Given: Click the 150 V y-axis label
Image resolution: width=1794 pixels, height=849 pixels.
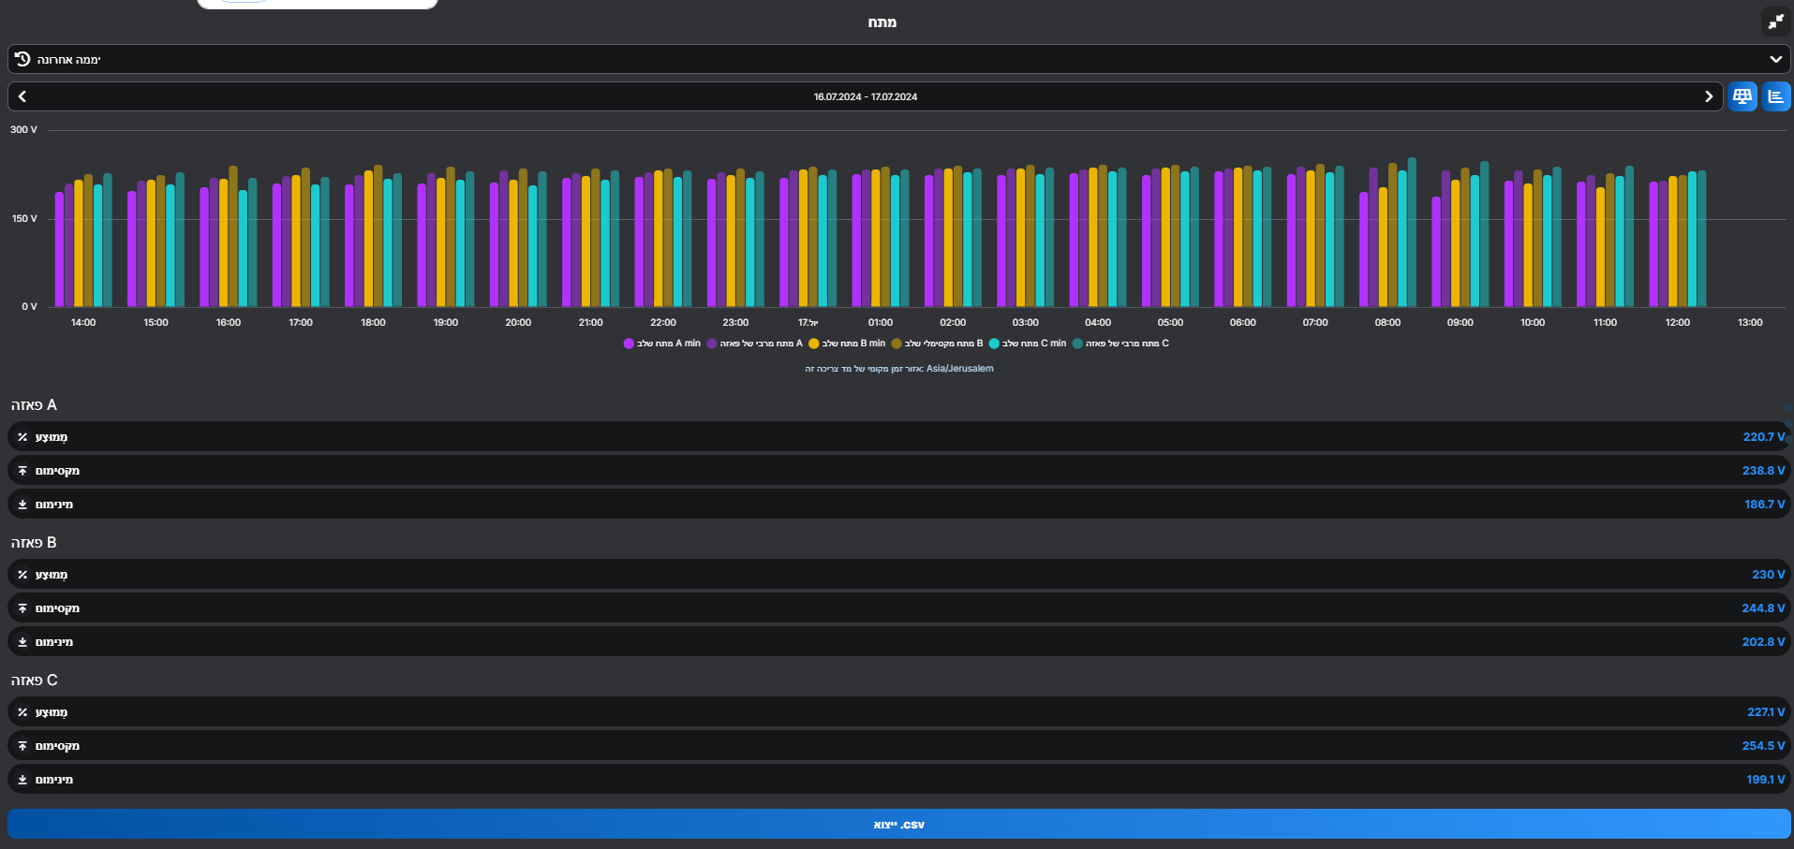Looking at the screenshot, I should click(23, 219).
